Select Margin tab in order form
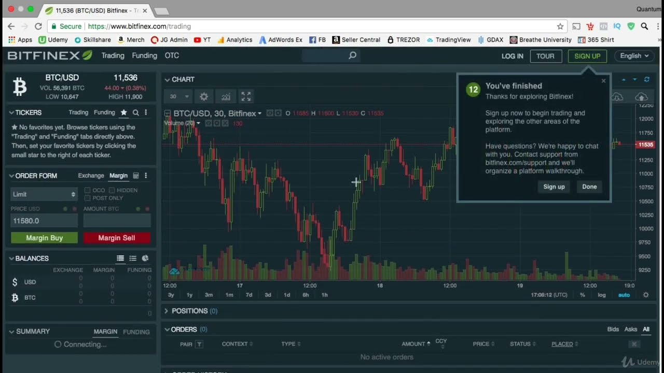 (x=118, y=176)
